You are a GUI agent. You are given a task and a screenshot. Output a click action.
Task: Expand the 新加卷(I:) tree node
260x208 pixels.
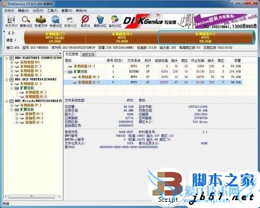pyautogui.click(x=17, y=122)
